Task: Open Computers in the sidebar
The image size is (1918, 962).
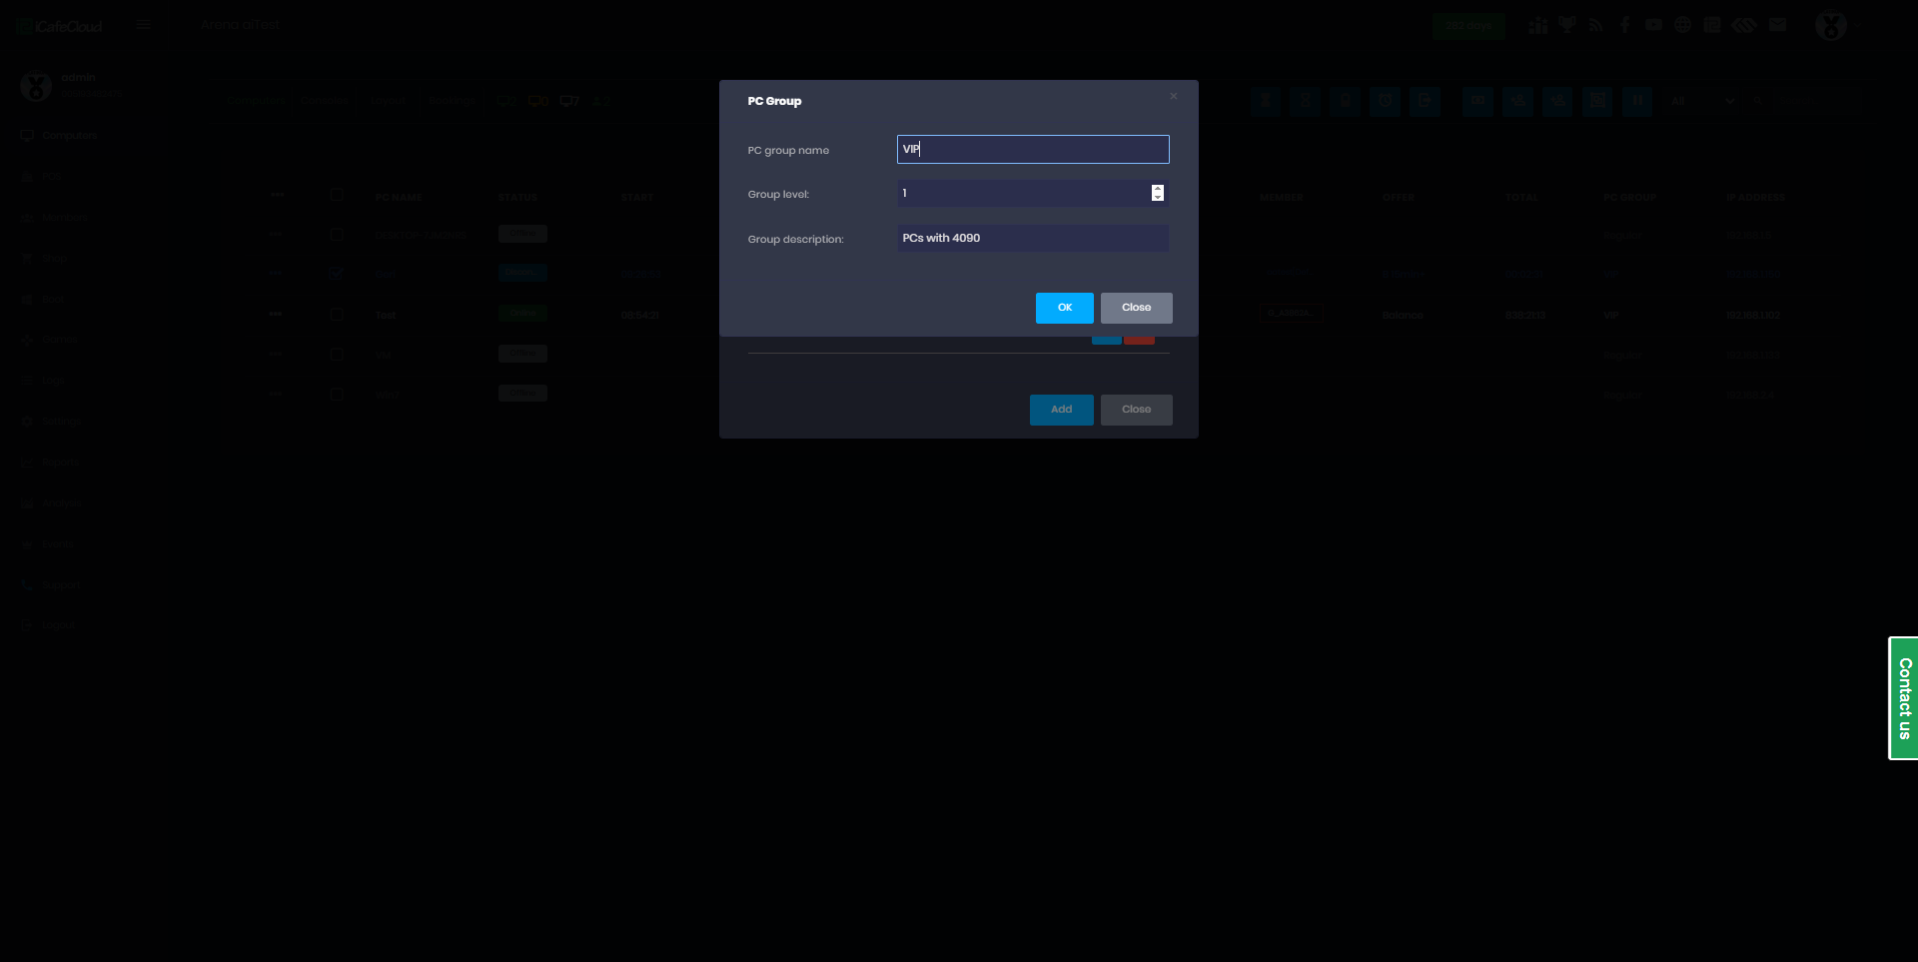Action: coord(60,136)
